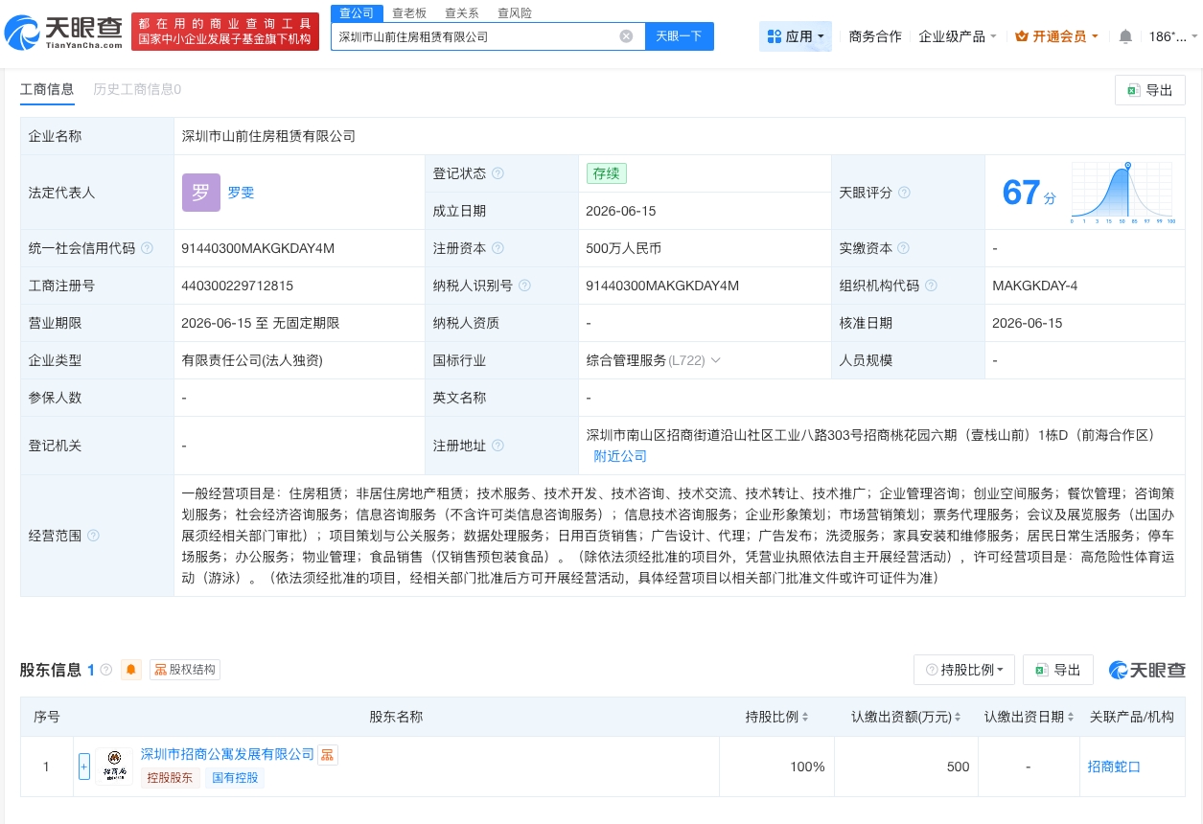This screenshot has height=824, width=1203.
Task: Expand shareholder row 1 with plus button
Action: [84, 767]
